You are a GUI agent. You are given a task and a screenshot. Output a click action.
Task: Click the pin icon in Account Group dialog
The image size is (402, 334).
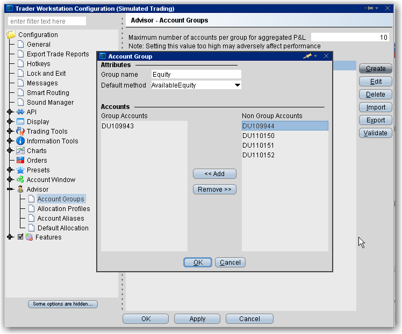tap(307, 56)
